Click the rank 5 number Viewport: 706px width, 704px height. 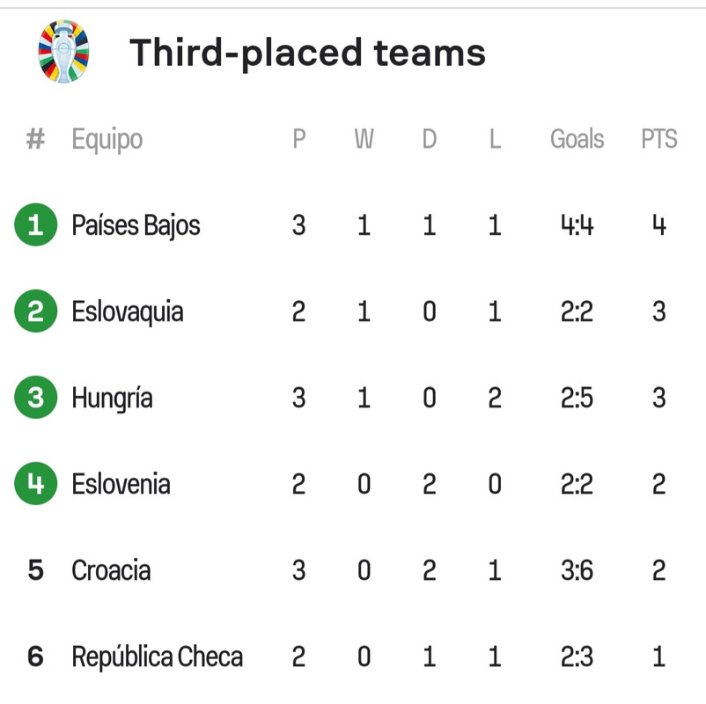pyautogui.click(x=35, y=570)
